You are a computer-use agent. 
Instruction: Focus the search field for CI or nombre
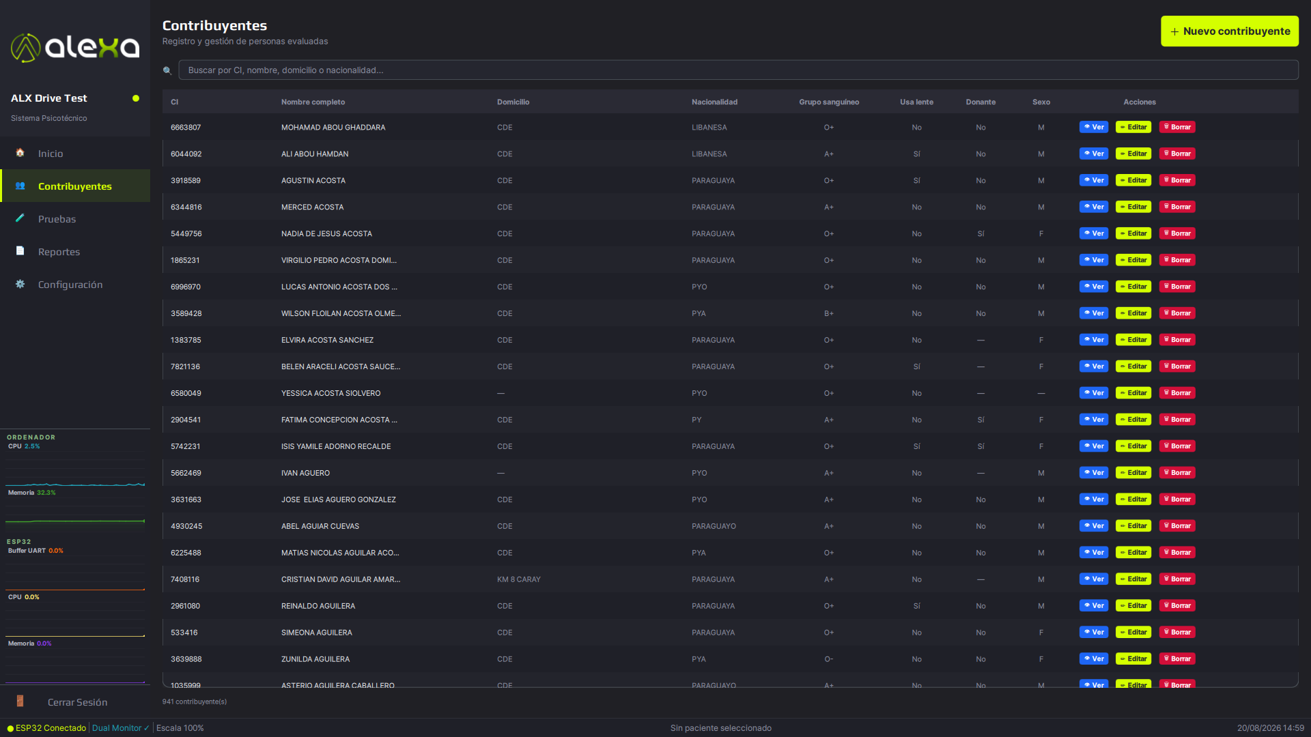click(x=738, y=70)
